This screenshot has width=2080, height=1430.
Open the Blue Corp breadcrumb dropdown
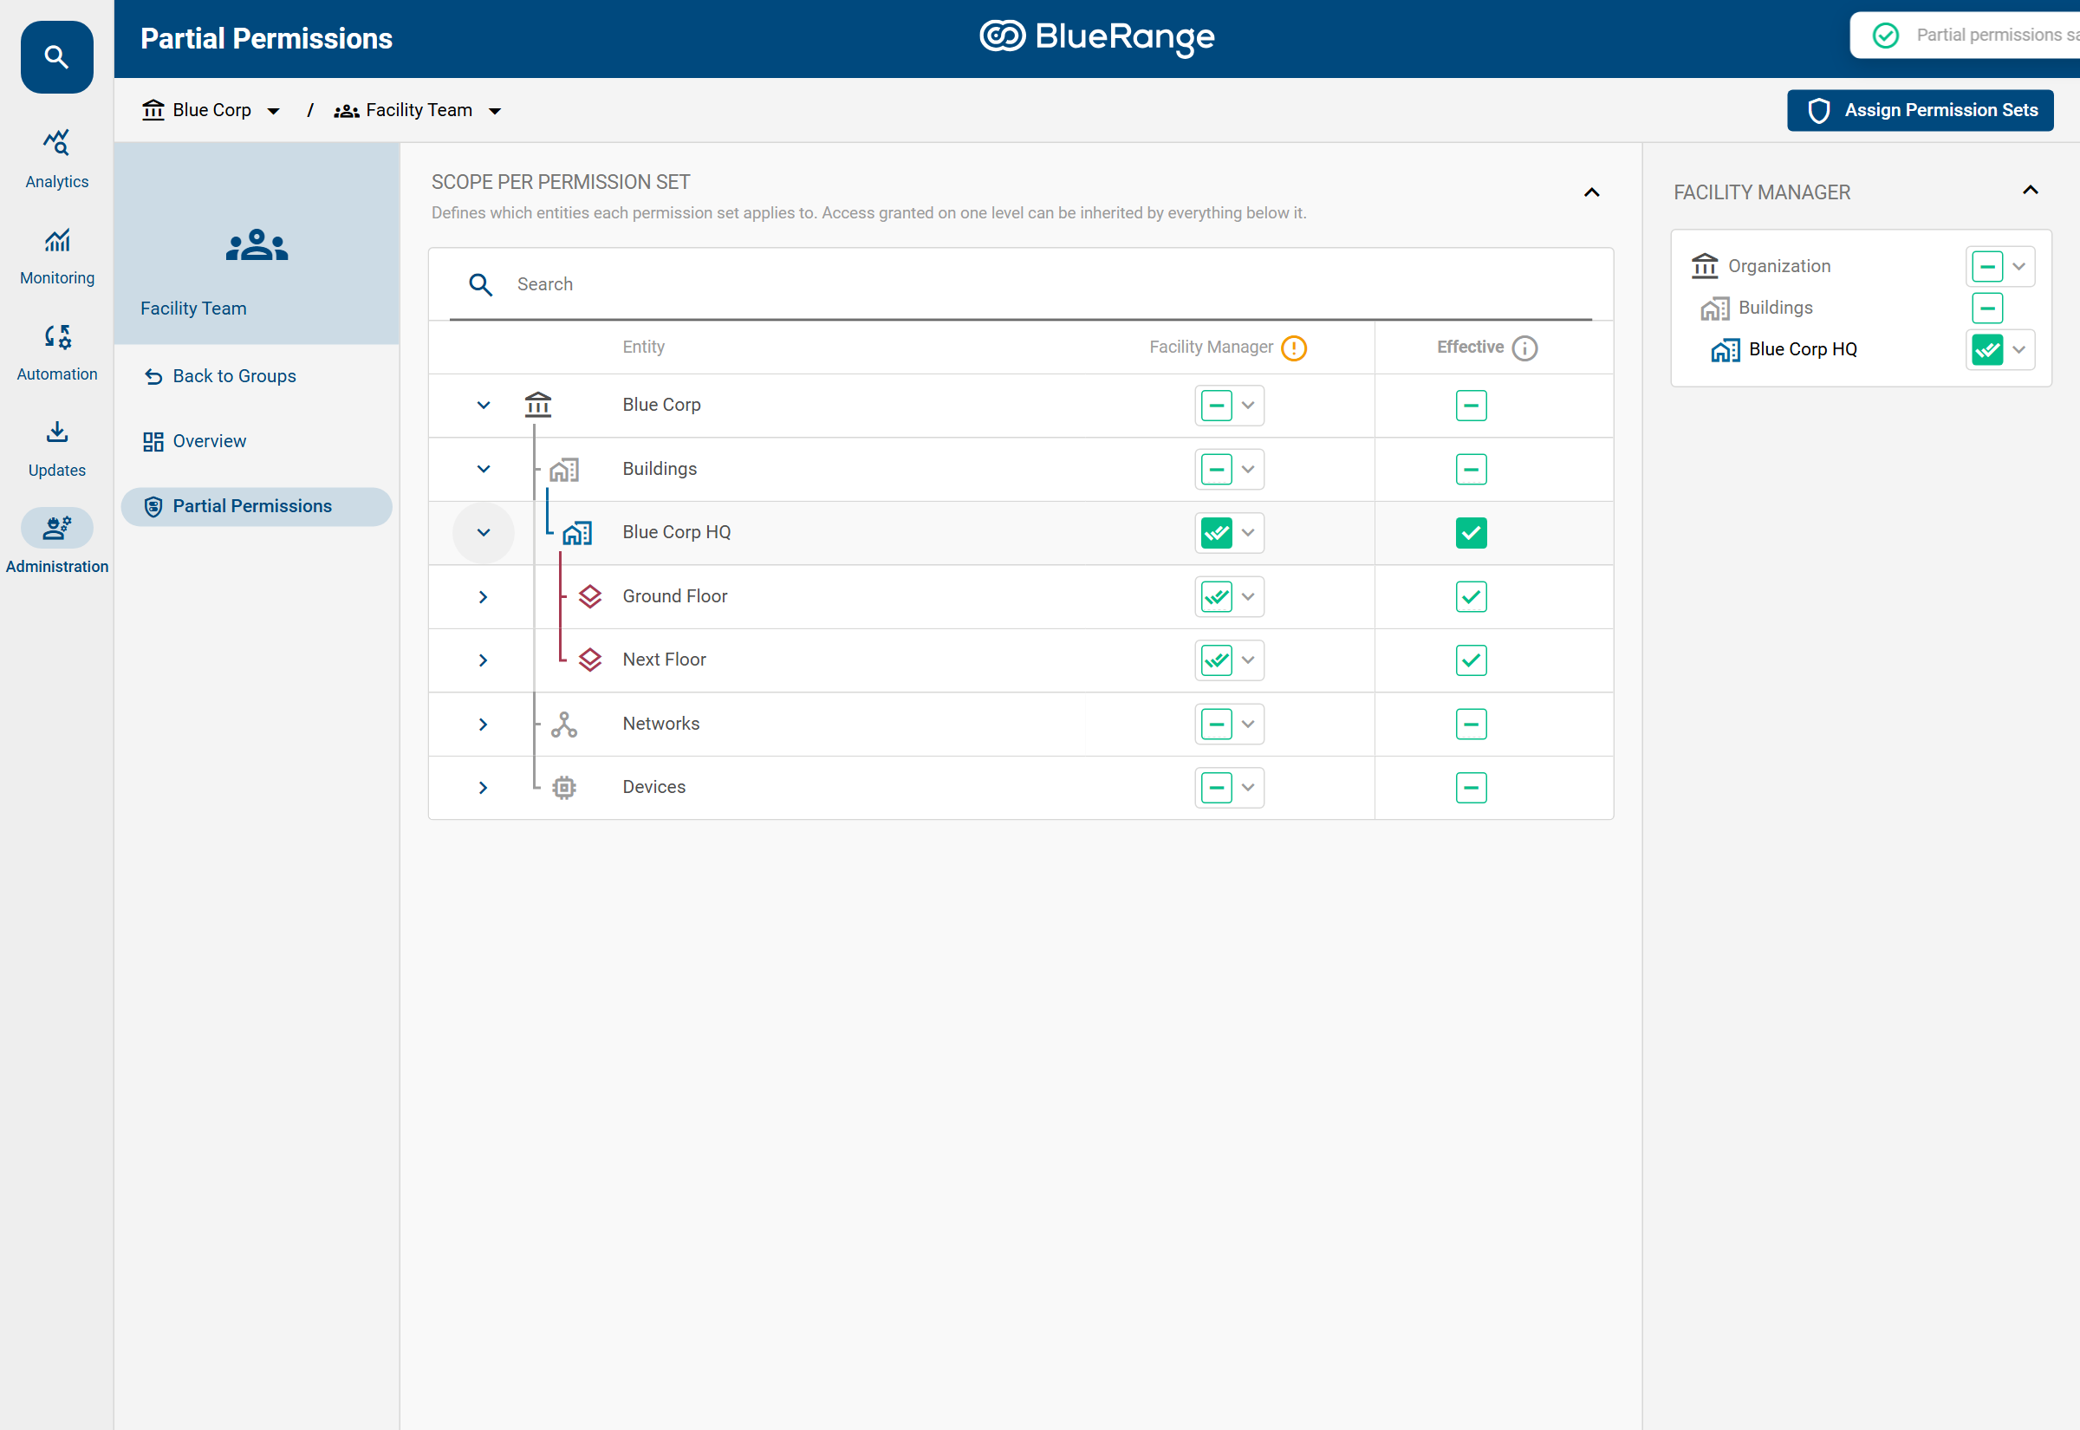pyautogui.click(x=273, y=111)
